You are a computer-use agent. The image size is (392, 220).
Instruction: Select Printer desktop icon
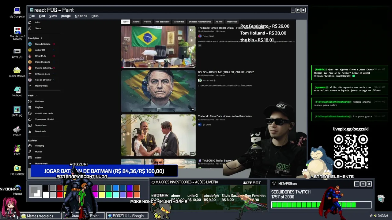(17, 131)
